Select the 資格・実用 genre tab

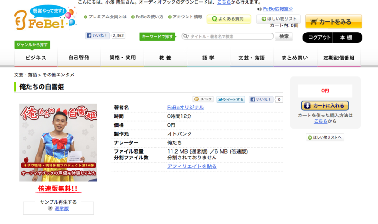(122, 58)
